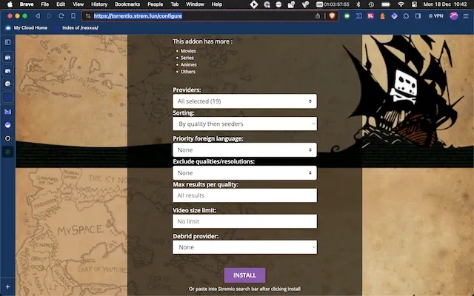Switch to the blue half-circle tab
Screen dimensions: 474x296
(x=8, y=125)
